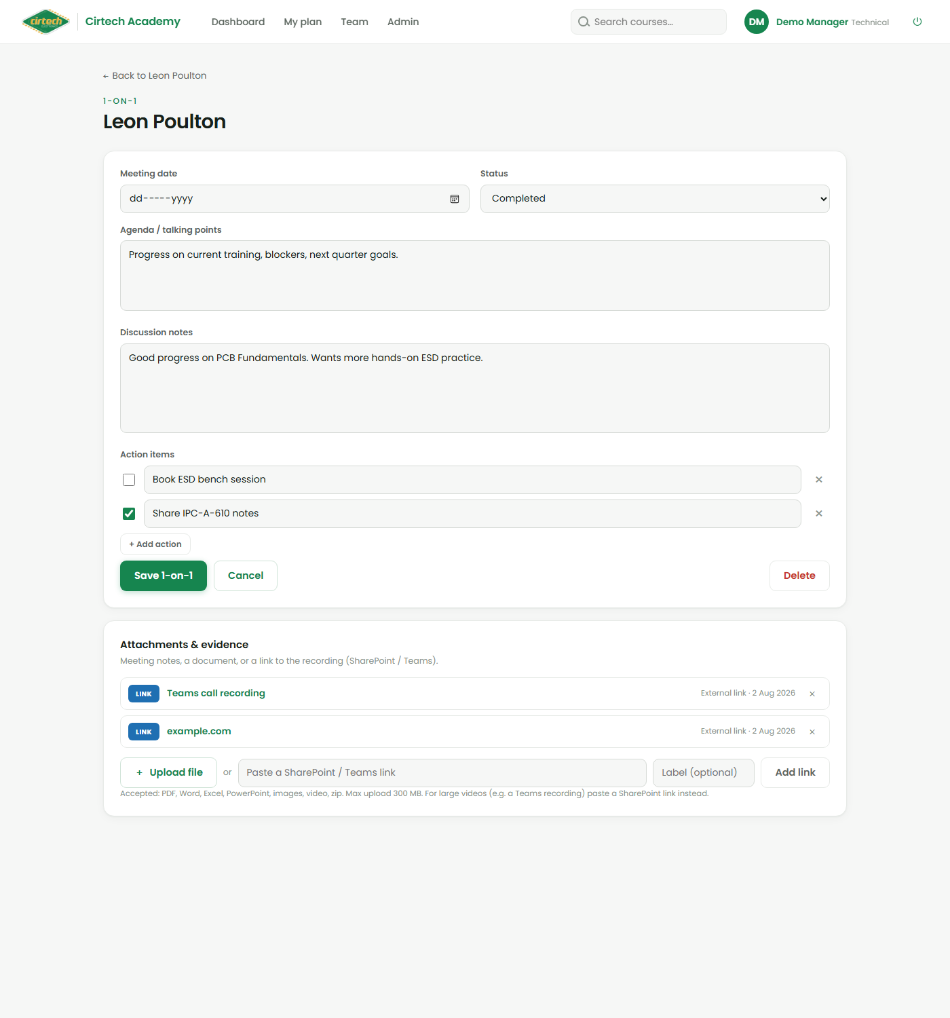
Task: Click the Label (optional) field
Action: pyautogui.click(x=704, y=773)
